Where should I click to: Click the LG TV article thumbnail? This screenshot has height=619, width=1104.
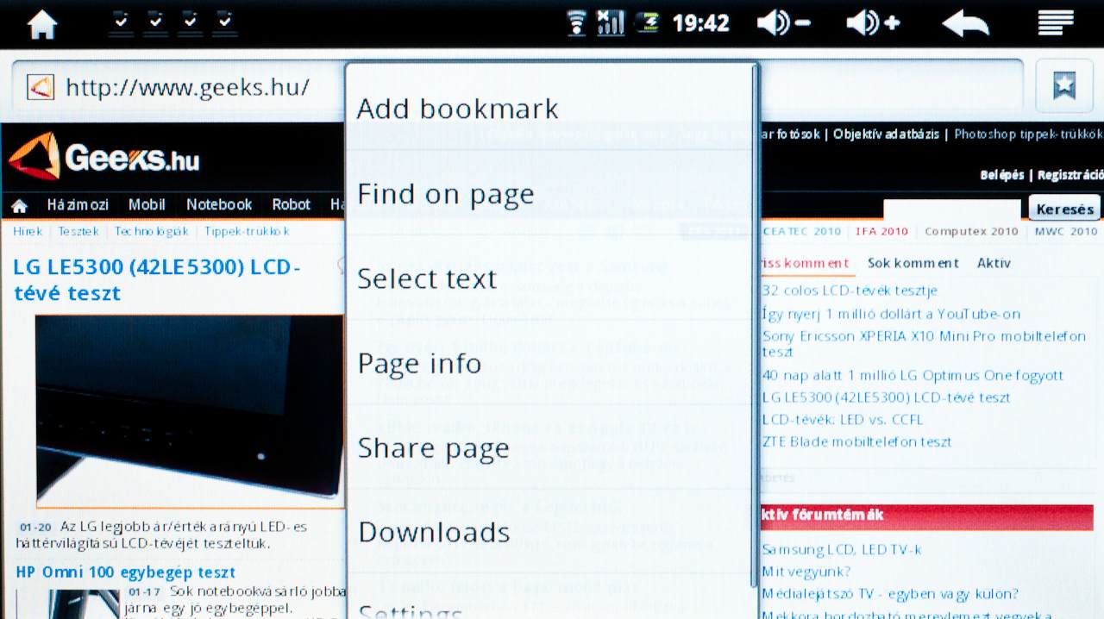[189, 410]
